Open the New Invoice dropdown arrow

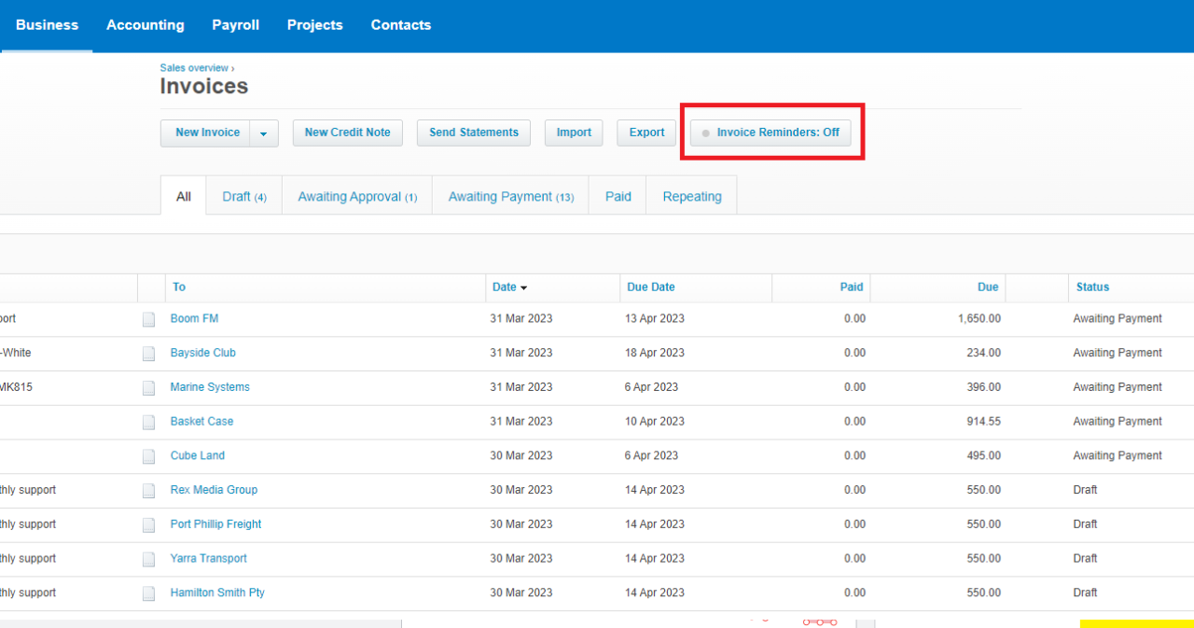click(264, 133)
